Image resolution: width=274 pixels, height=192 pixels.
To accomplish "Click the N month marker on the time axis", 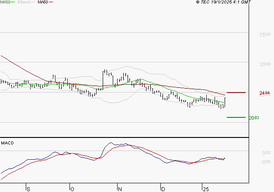I will coord(119,189).
